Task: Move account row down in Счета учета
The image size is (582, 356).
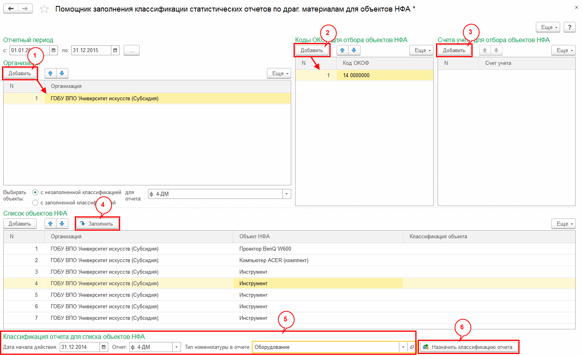Action: [x=496, y=50]
